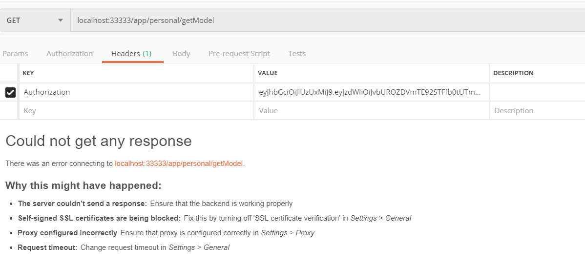Click the dropdown arrow beside GET
This screenshot has height=267, width=585.
click(61, 20)
